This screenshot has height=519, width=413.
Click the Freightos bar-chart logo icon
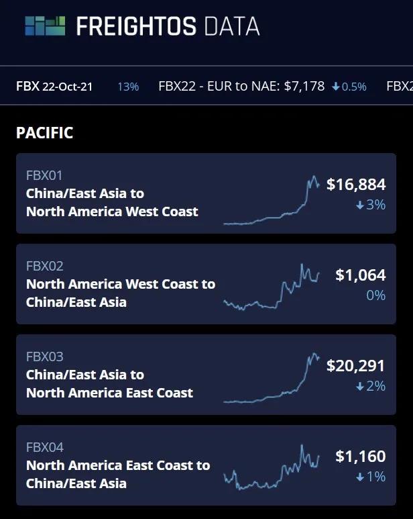point(45,26)
